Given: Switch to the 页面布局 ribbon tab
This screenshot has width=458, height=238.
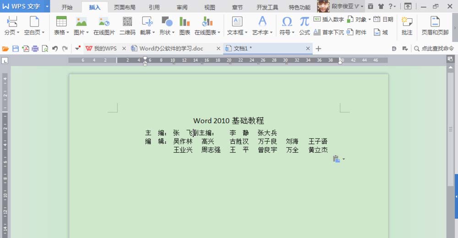Looking at the screenshot, I should 125,7.
